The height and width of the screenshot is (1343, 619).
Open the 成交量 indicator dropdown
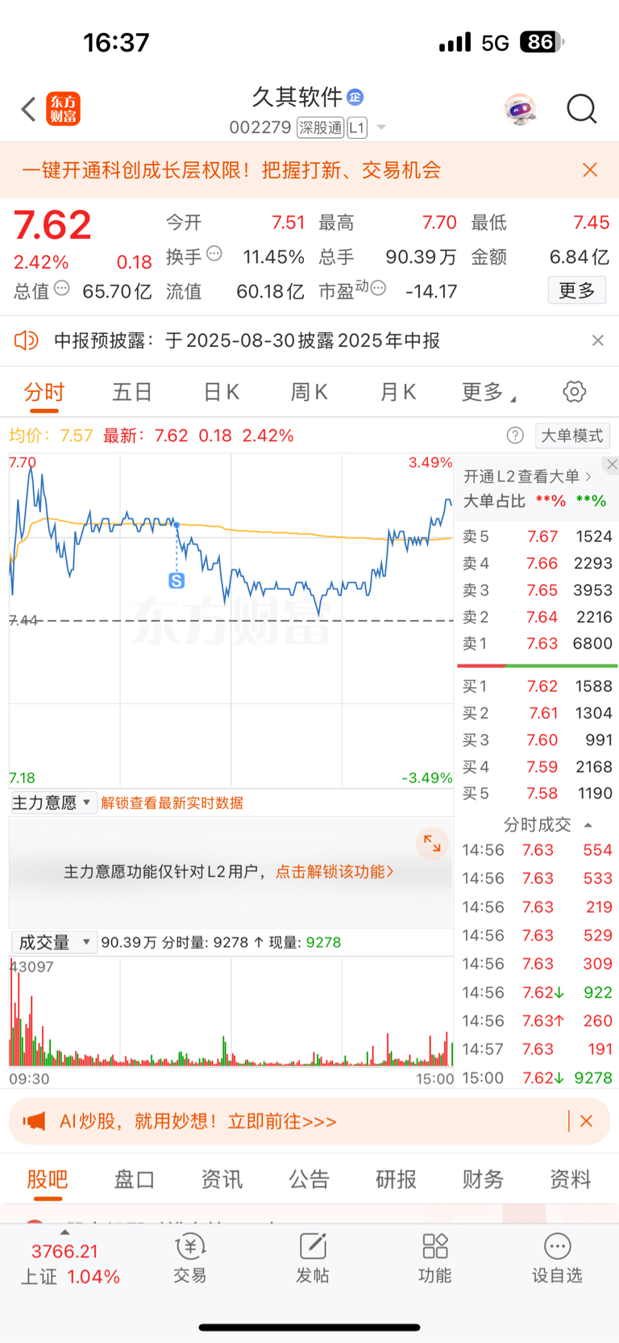coord(54,942)
